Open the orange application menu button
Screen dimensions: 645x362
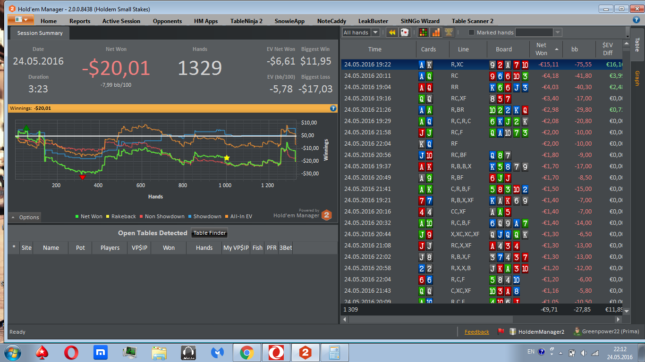(x=21, y=19)
